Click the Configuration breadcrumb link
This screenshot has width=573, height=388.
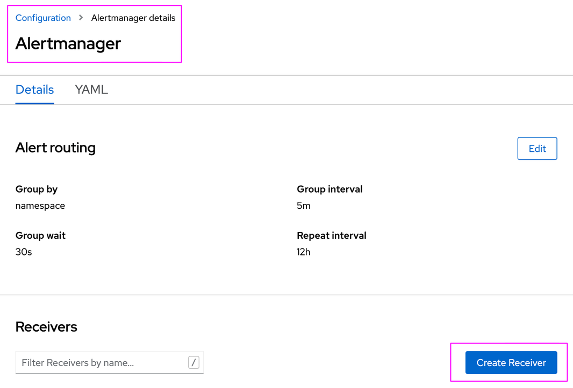click(43, 18)
